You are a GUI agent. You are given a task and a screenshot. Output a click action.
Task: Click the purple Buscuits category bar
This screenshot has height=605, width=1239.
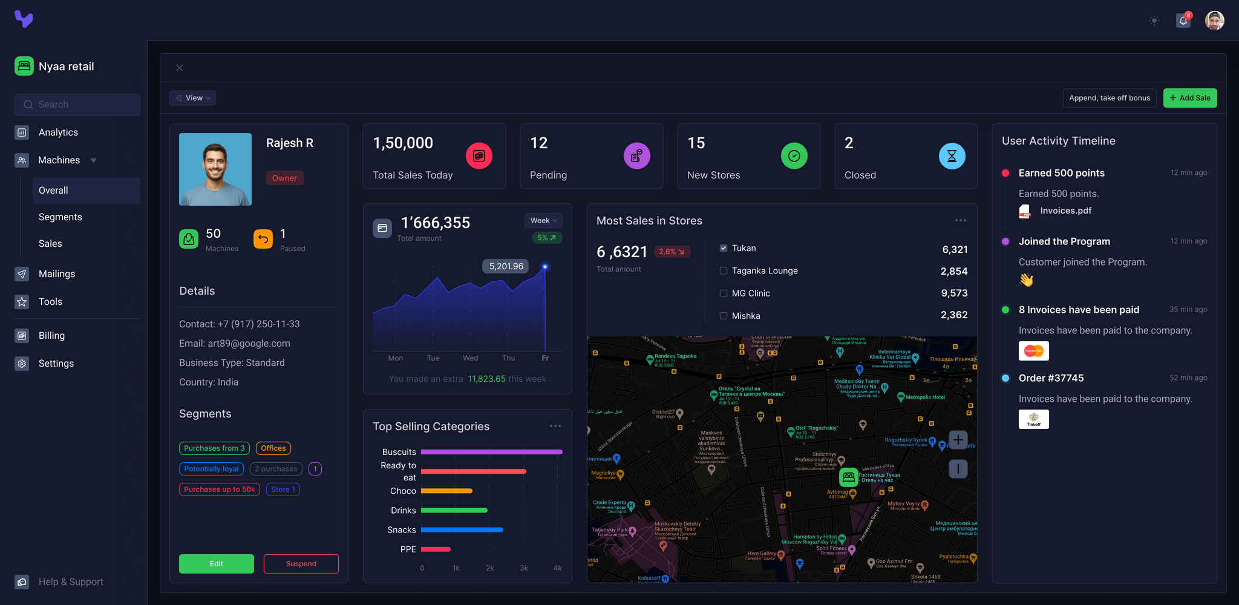pos(491,452)
